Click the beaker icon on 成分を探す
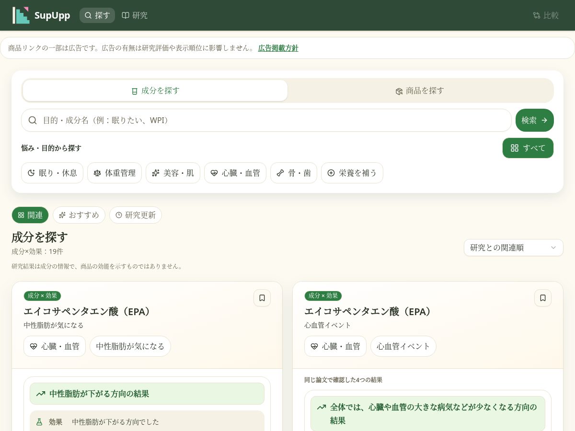This screenshot has width=575, height=431. 135,91
